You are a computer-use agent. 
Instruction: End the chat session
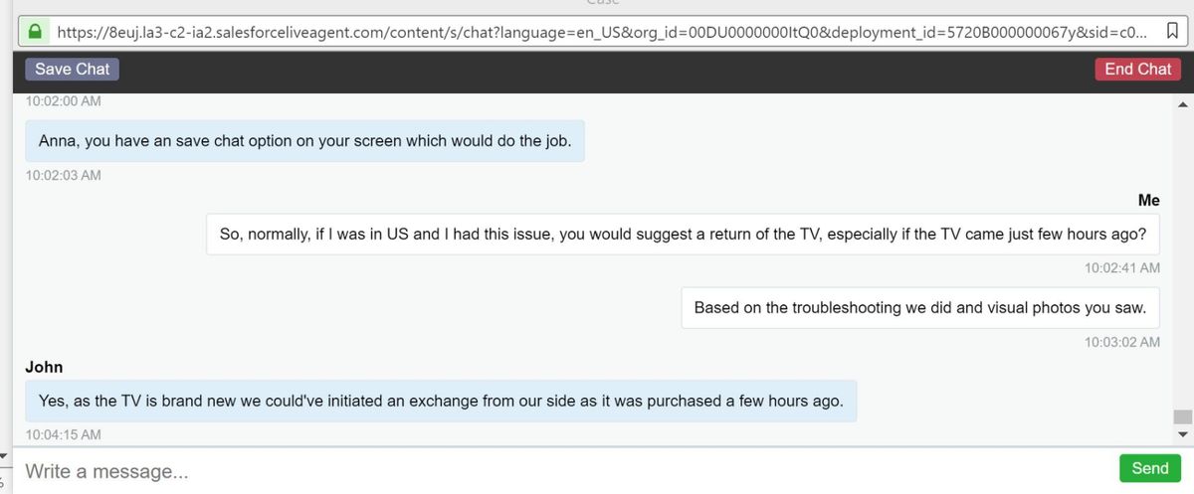point(1137,70)
